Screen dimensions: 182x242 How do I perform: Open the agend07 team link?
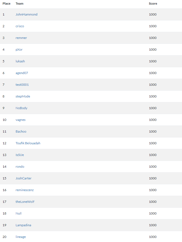[x=22, y=73]
